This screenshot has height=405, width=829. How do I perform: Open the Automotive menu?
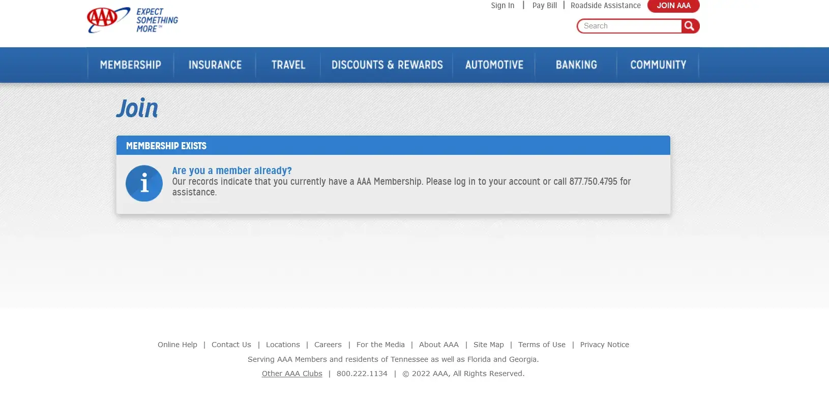(494, 65)
